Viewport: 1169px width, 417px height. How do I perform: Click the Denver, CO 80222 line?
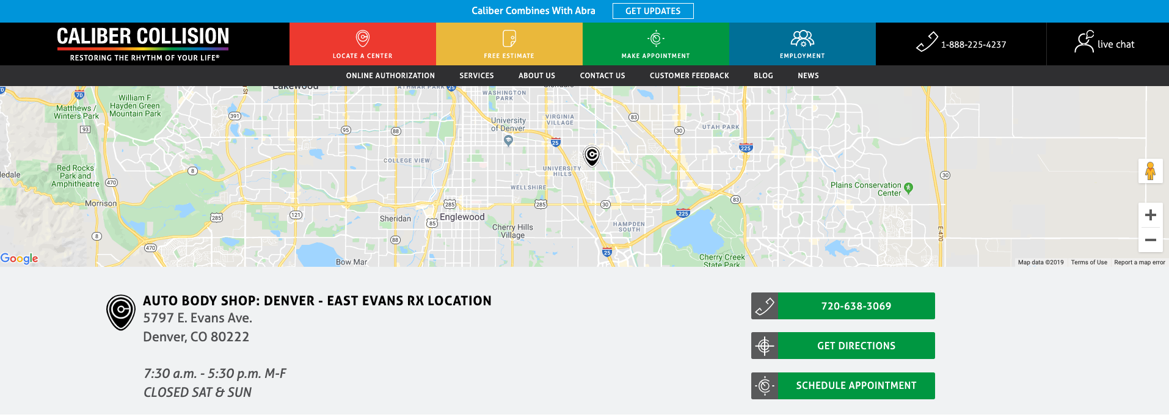(196, 337)
